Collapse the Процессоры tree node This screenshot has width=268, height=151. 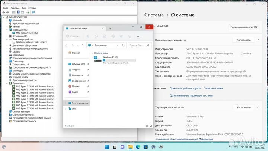[7, 83]
